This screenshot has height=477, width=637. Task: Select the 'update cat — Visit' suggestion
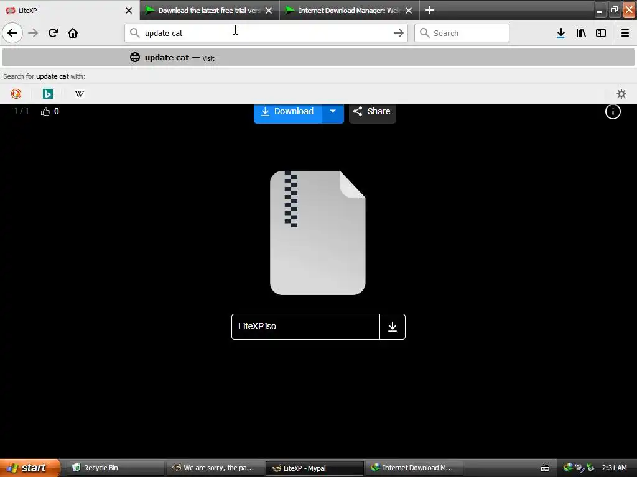pyautogui.click(x=318, y=57)
